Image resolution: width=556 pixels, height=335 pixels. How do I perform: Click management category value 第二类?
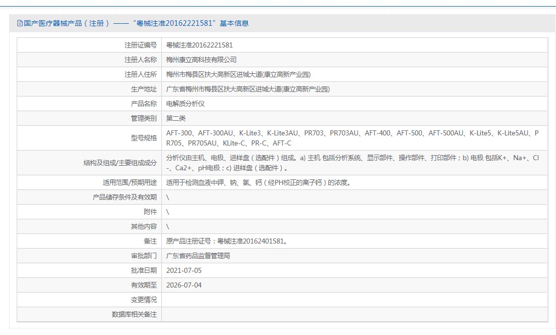[176, 118]
